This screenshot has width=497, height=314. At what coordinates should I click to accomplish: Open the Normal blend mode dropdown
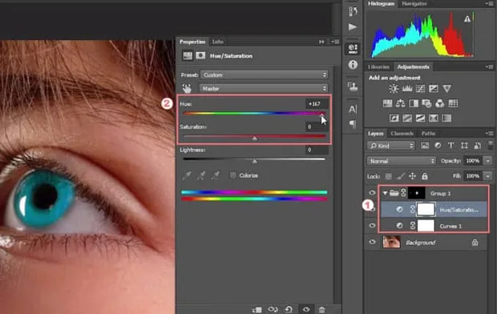401,161
